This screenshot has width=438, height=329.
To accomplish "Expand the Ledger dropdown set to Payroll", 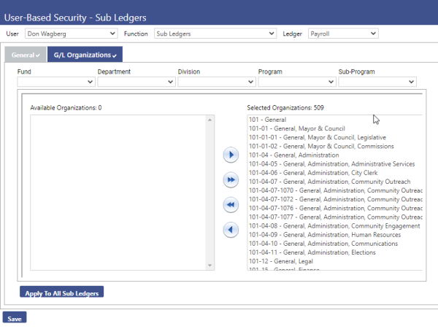I will (342, 34).
